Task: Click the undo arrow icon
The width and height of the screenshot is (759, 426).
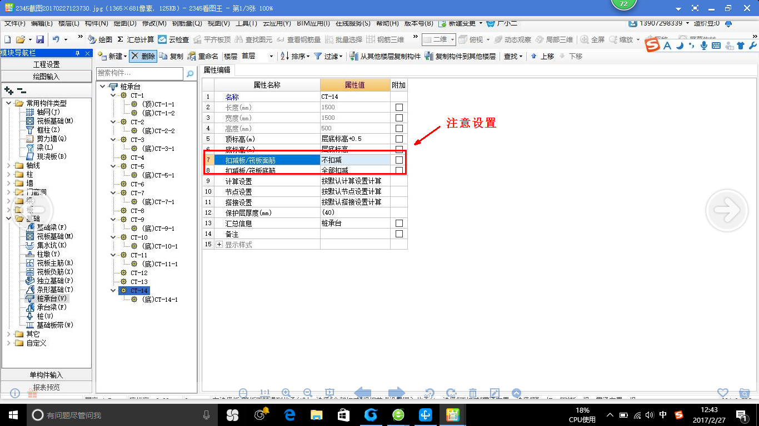Action: pos(56,40)
